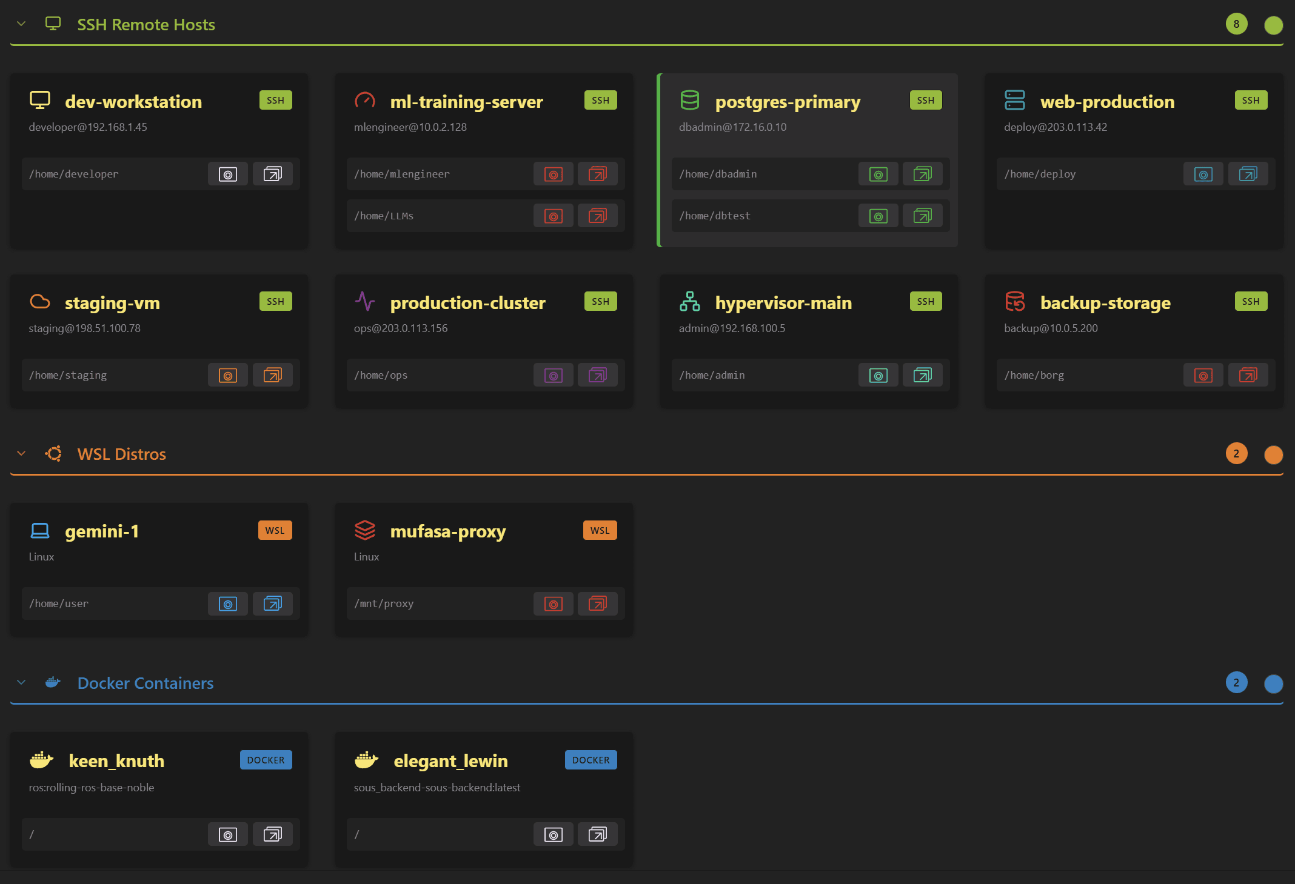The width and height of the screenshot is (1295, 884).
Task: Open /home/mlengineer in new window
Action: point(598,174)
